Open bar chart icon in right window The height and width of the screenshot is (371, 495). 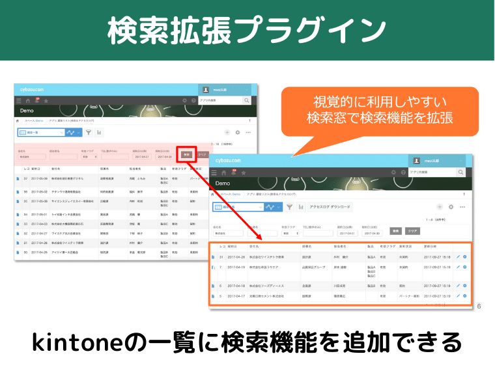click(x=301, y=207)
